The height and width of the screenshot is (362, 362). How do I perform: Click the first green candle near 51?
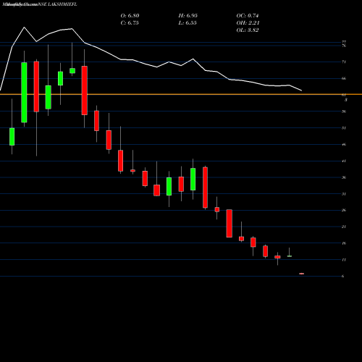[12, 137]
